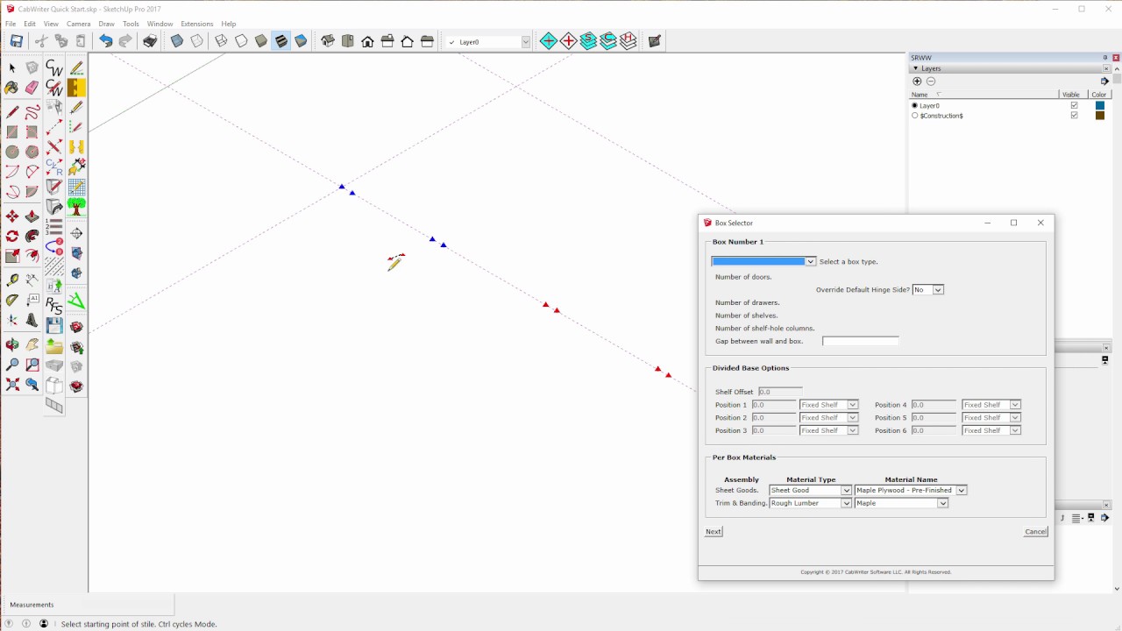Open the Edit menu

(x=30, y=24)
